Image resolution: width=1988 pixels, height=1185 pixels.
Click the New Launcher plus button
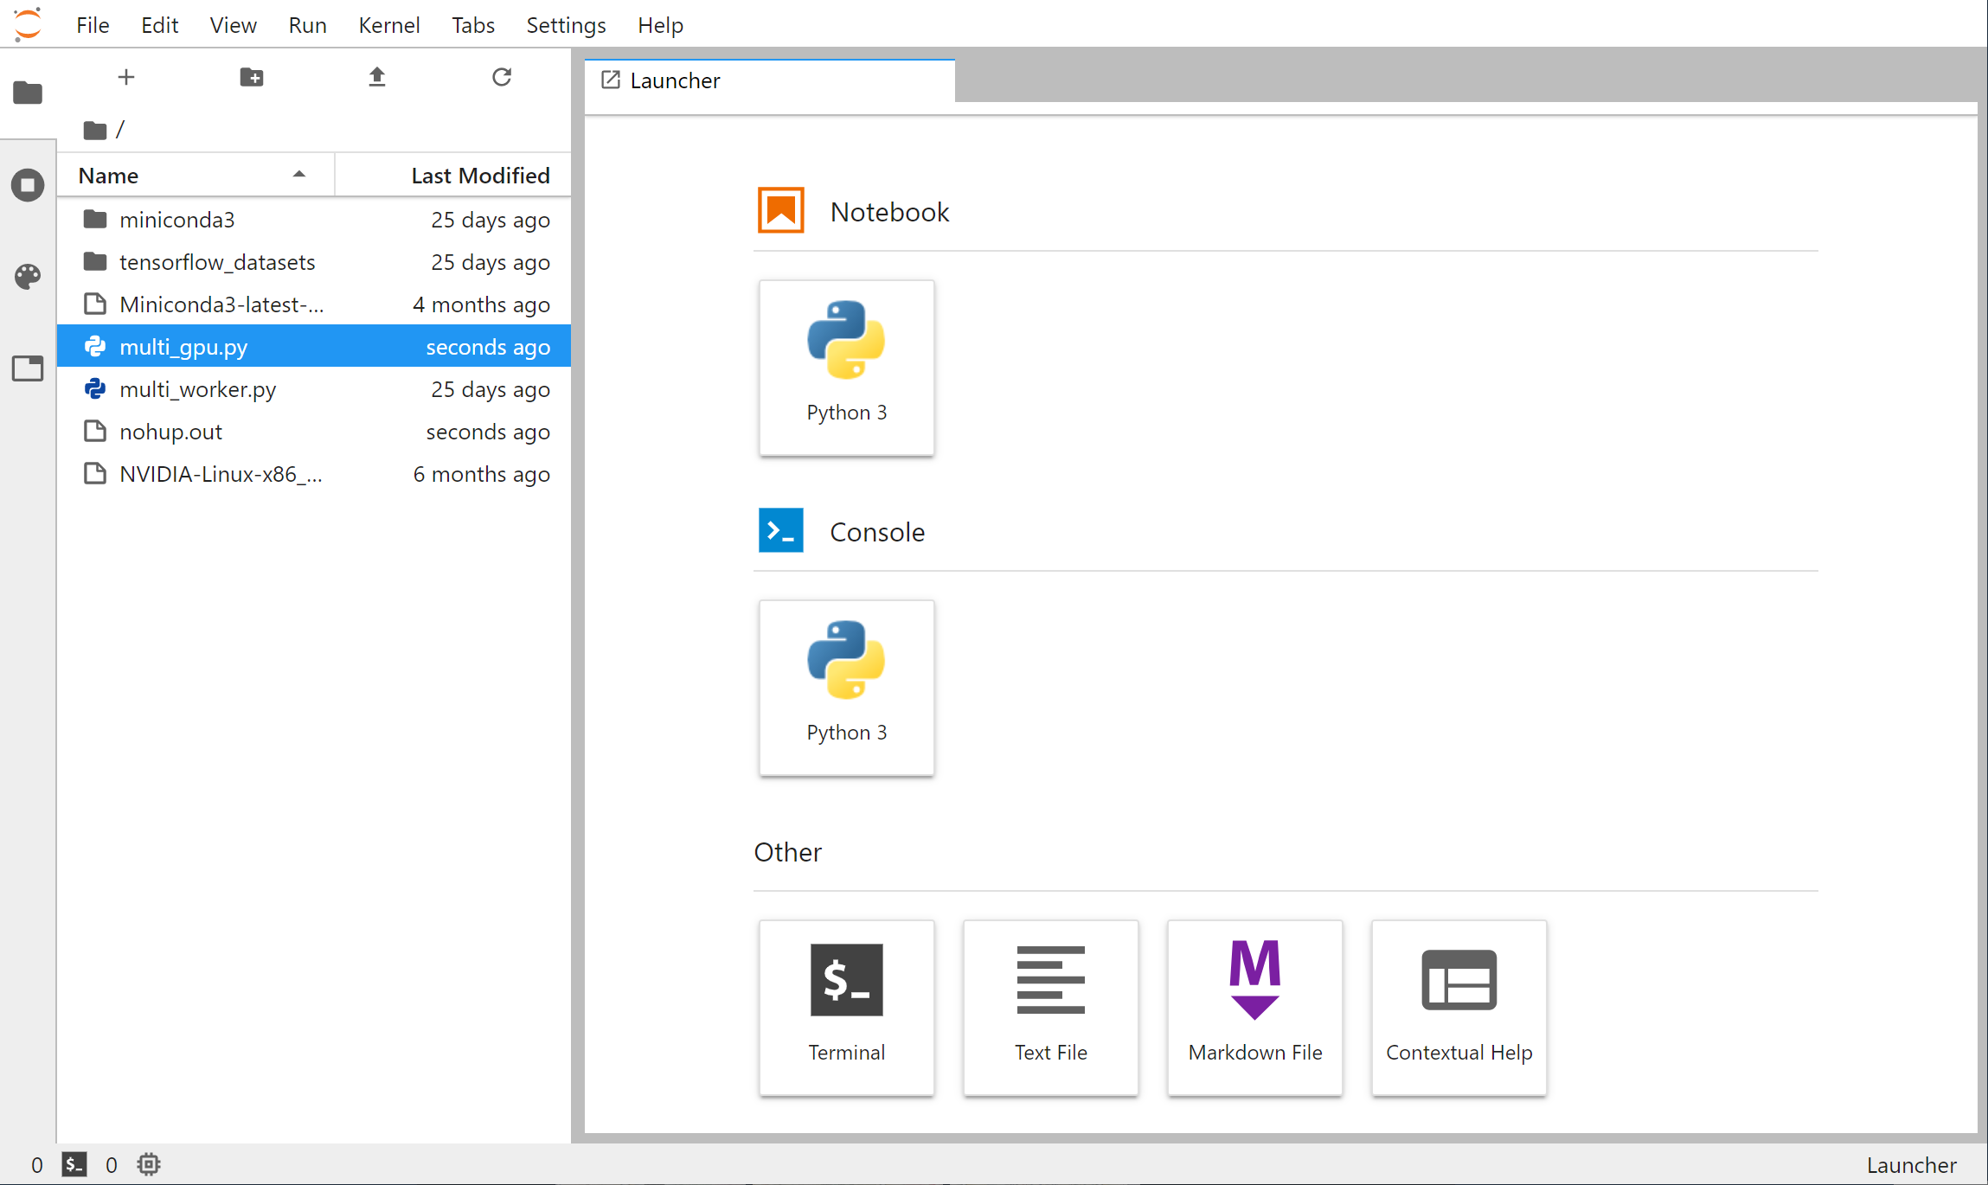coord(126,77)
